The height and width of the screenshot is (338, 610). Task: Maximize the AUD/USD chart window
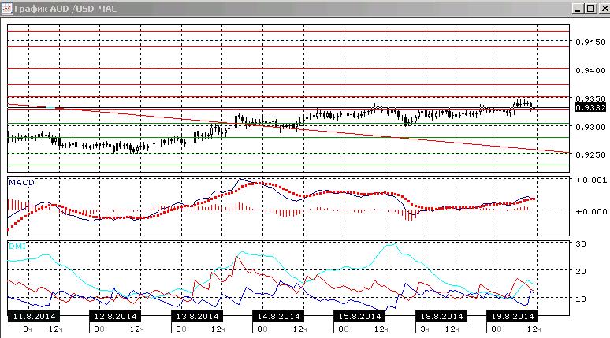pos(591,9)
